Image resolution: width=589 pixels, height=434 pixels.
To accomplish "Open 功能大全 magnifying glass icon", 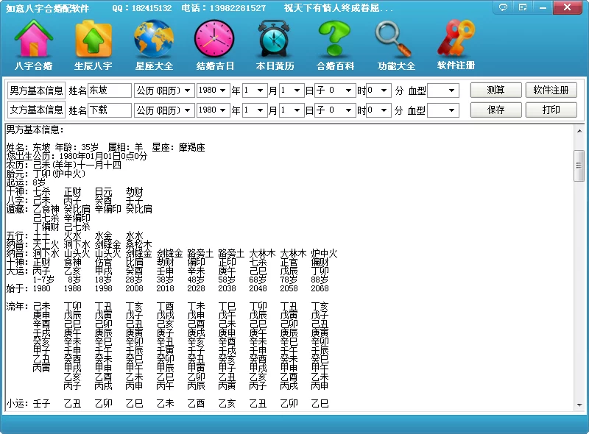I will click(396, 40).
